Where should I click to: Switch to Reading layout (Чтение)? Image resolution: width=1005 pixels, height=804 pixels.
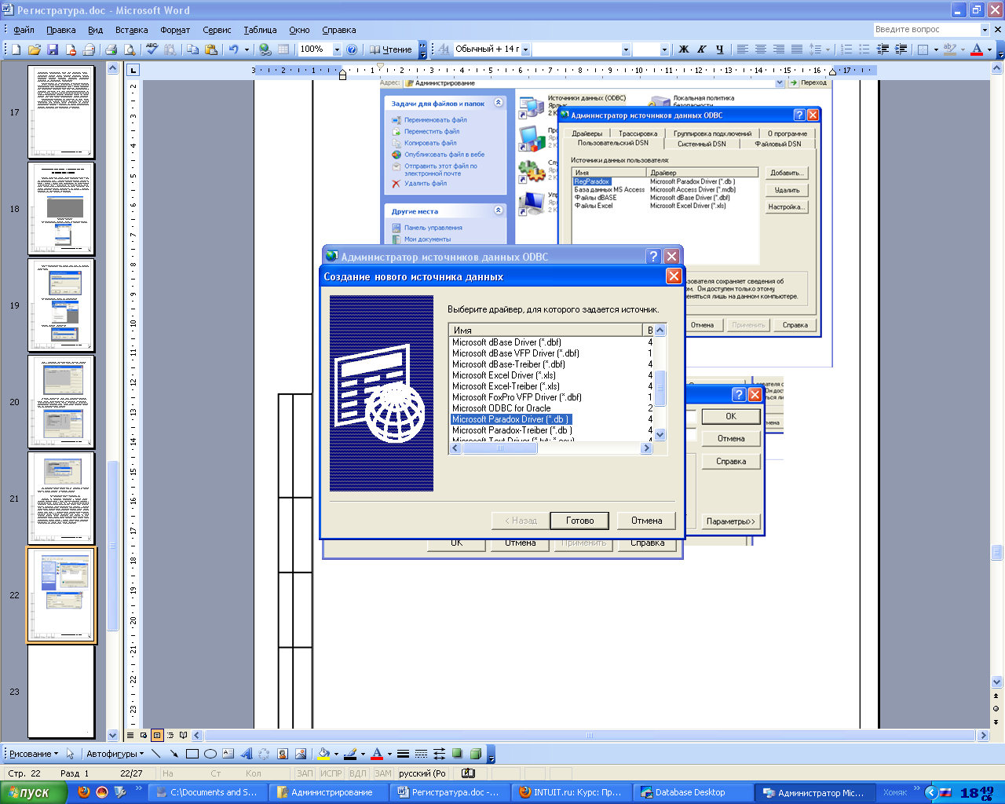(x=391, y=49)
